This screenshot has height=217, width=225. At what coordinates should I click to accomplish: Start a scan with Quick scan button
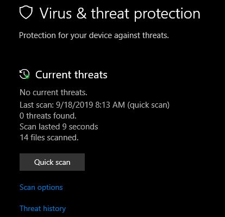coord(52,162)
